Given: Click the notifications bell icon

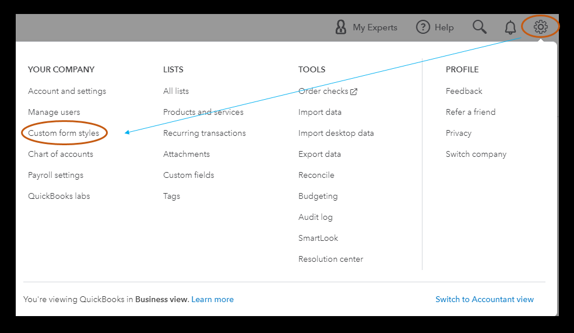Looking at the screenshot, I should 510,27.
